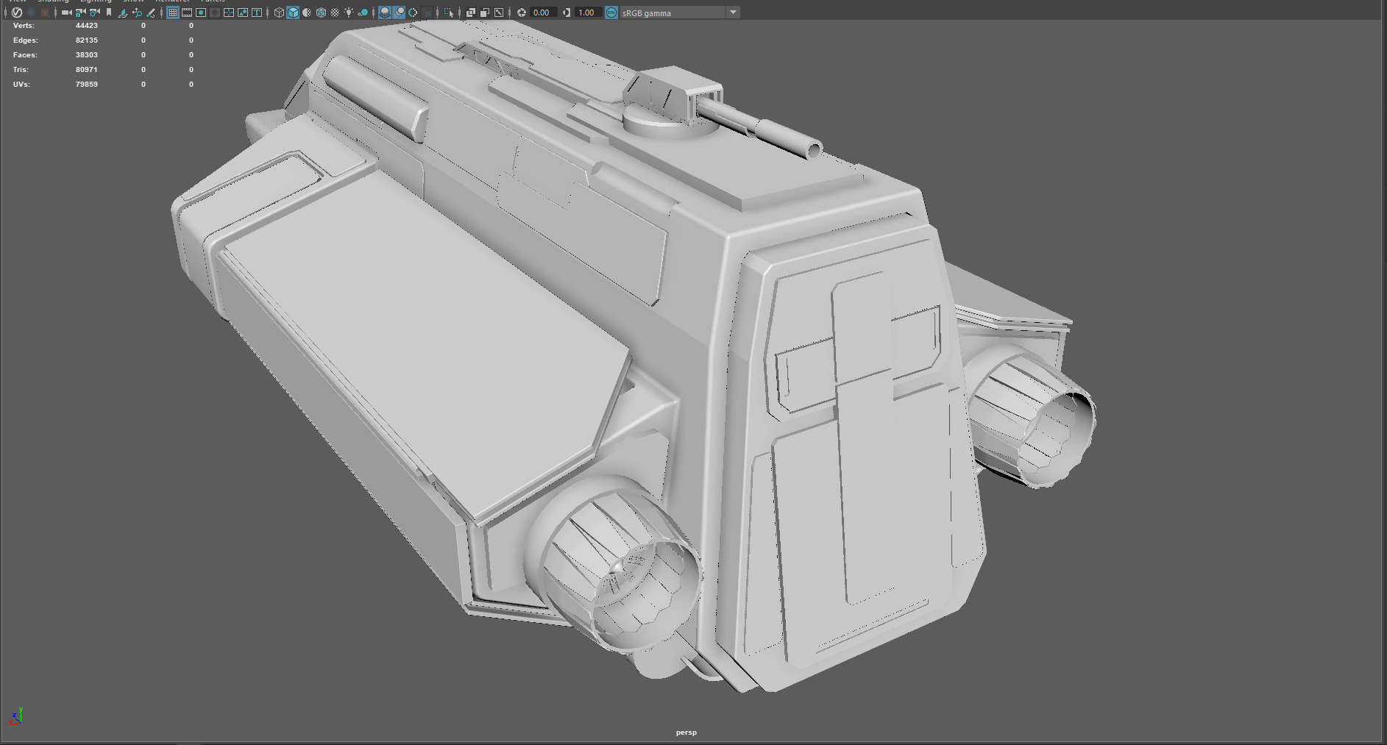Switch to Wireframe shading cube icon

click(279, 13)
